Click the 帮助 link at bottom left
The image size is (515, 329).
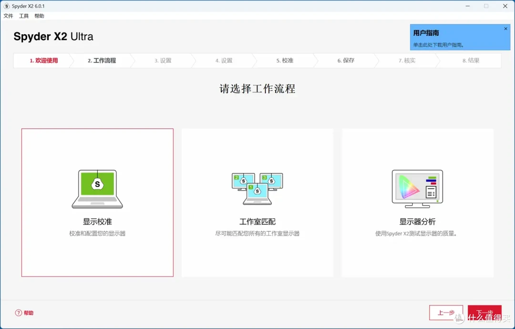[29, 313]
